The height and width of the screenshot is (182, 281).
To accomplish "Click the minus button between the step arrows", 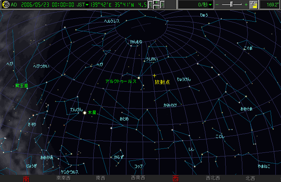I will pos(157,7).
